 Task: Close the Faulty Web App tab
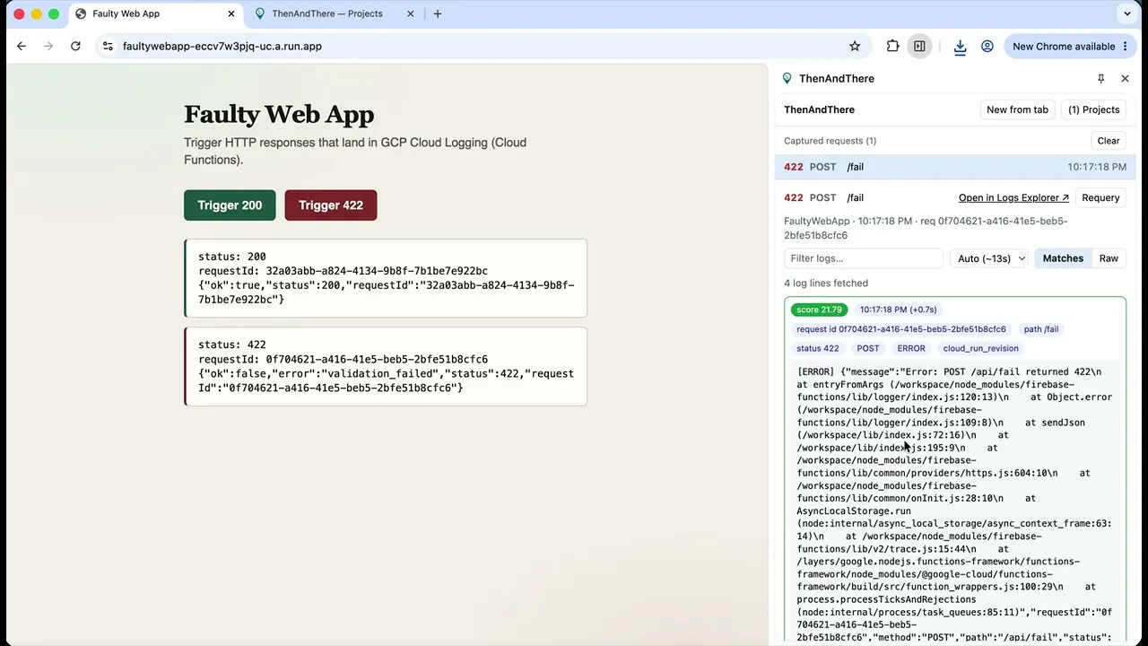(x=231, y=13)
